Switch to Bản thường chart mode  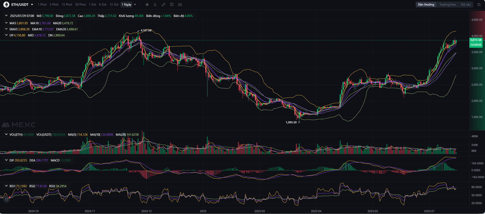pos(426,5)
